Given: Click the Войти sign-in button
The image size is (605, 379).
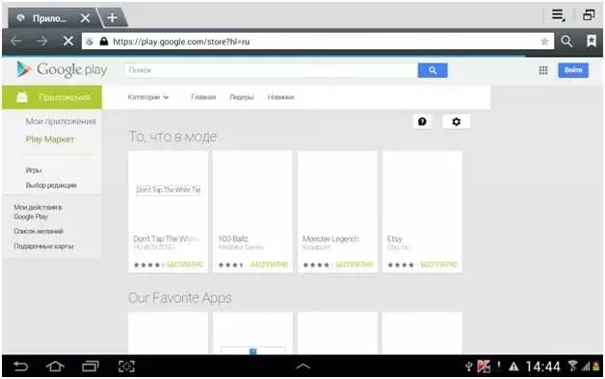Looking at the screenshot, I should click(573, 70).
